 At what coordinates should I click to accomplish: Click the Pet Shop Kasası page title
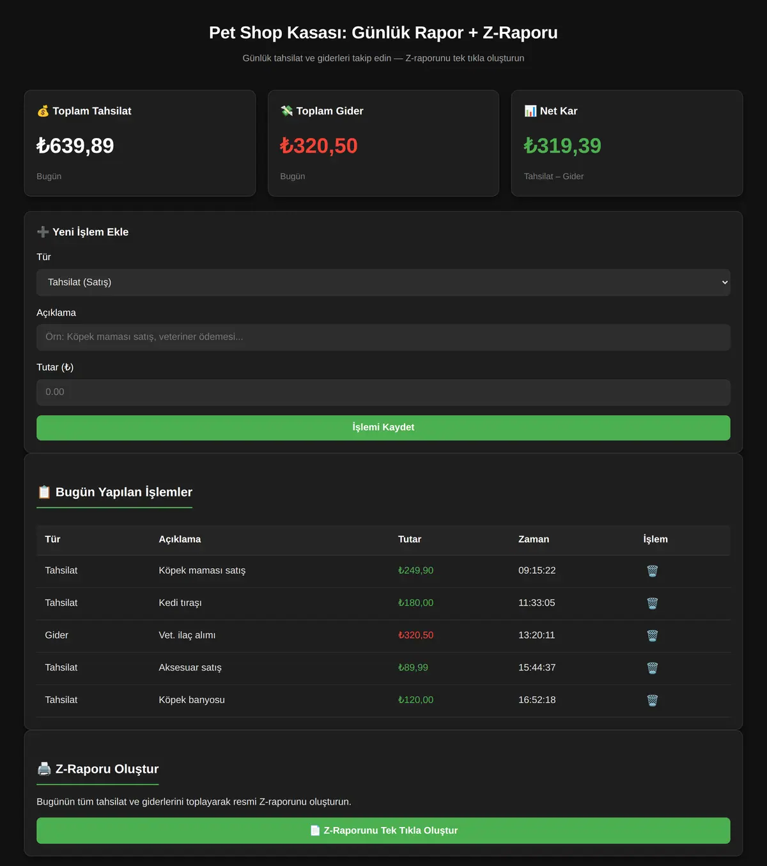coord(383,33)
